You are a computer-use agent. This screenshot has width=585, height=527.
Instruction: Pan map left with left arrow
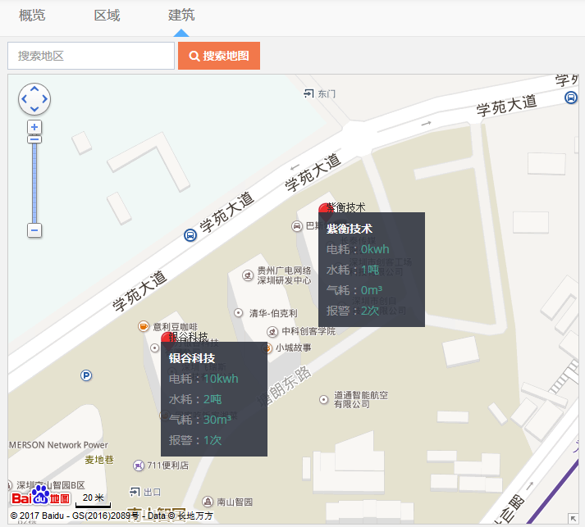pos(25,99)
